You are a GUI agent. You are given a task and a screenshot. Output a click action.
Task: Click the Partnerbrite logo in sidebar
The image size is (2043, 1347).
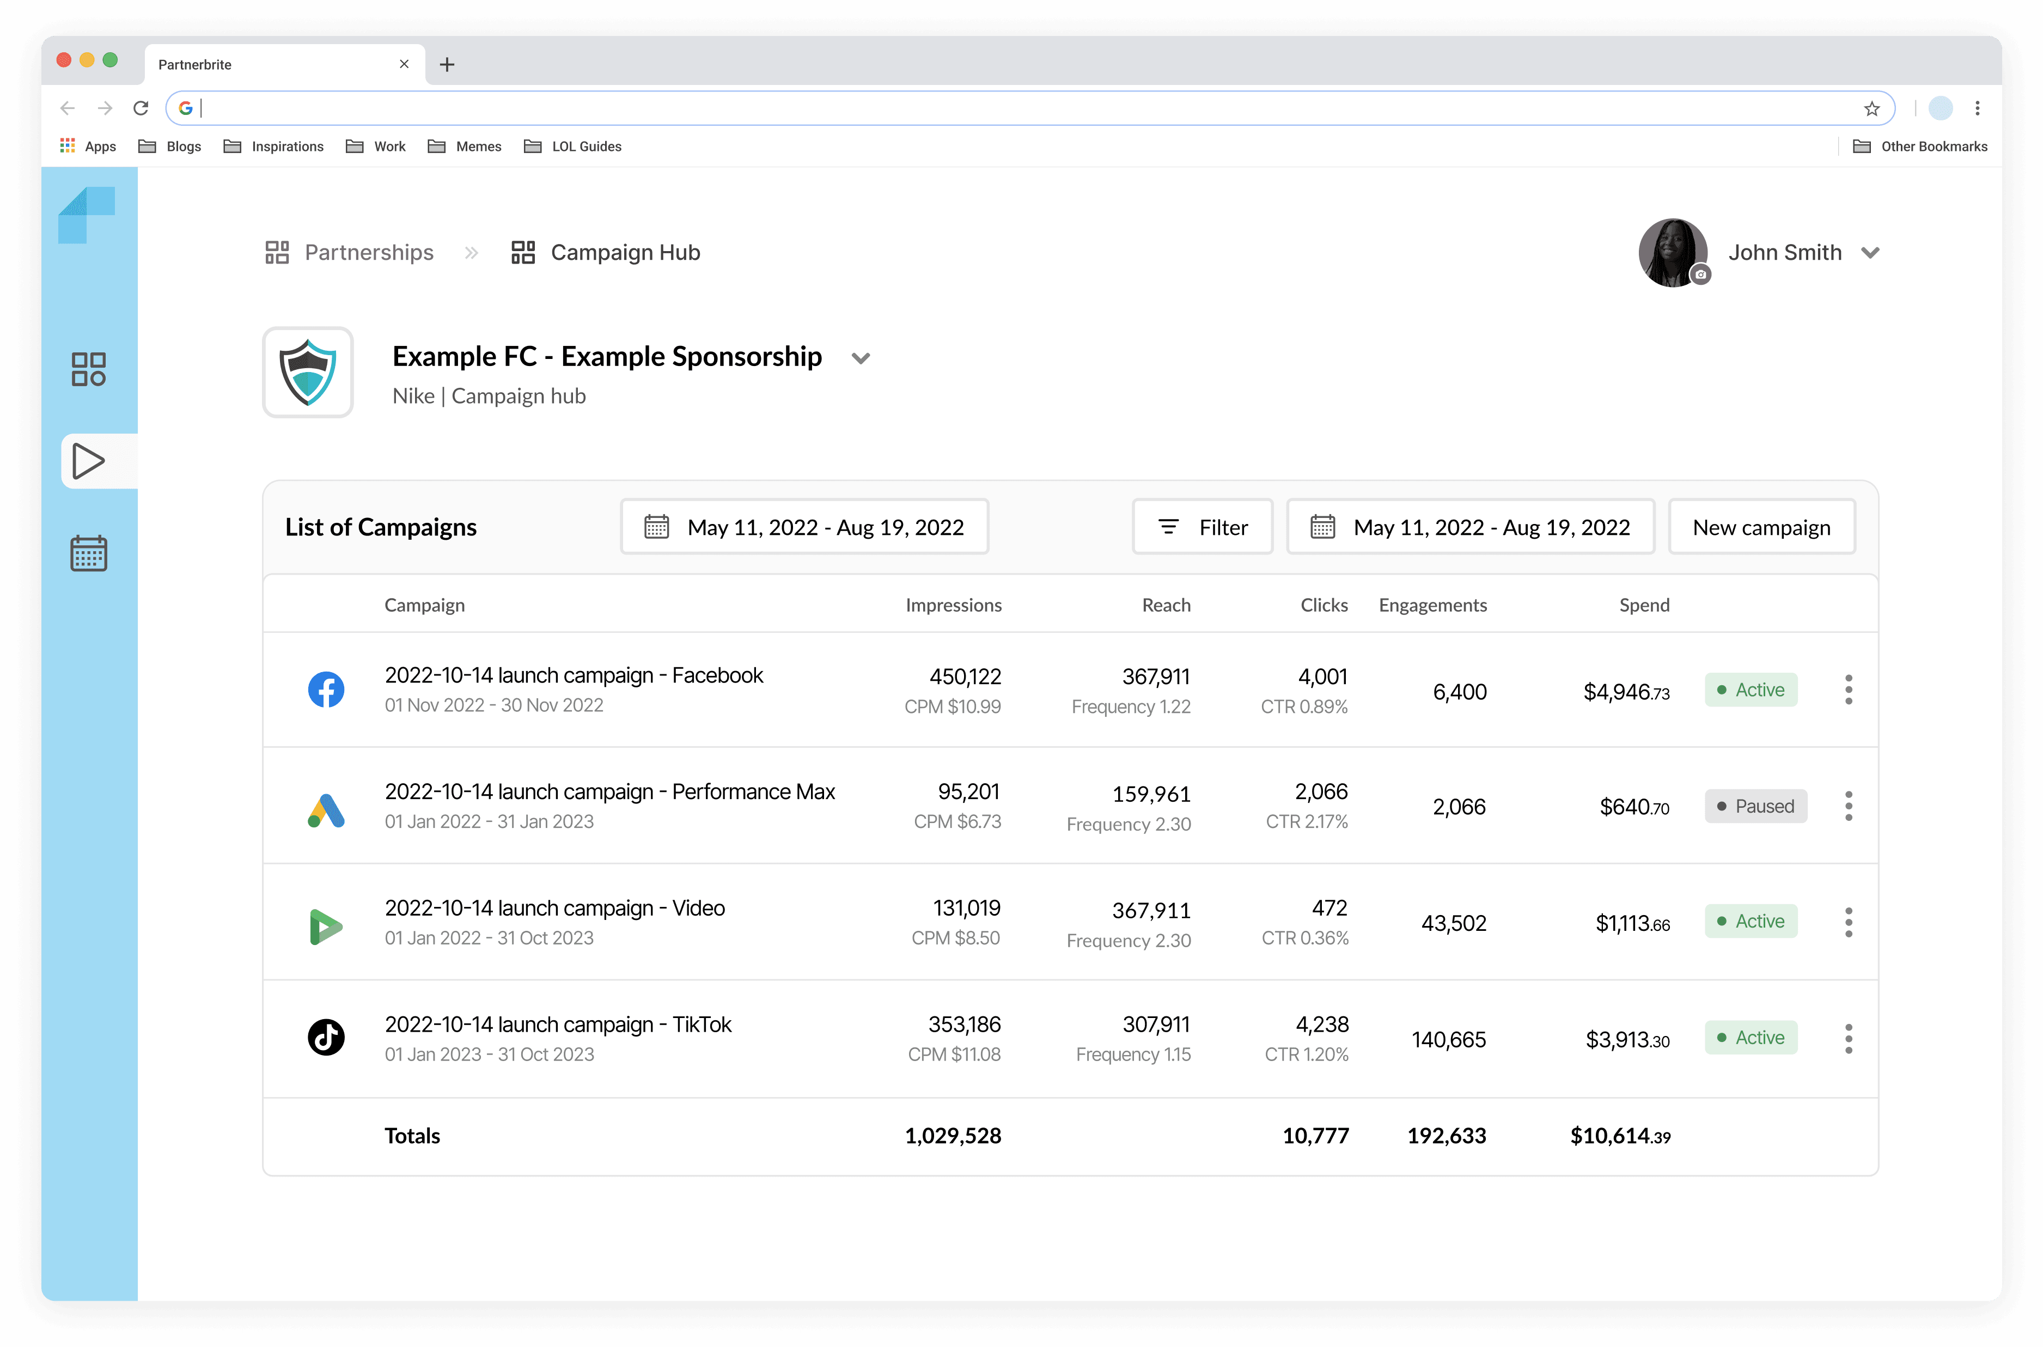click(87, 215)
